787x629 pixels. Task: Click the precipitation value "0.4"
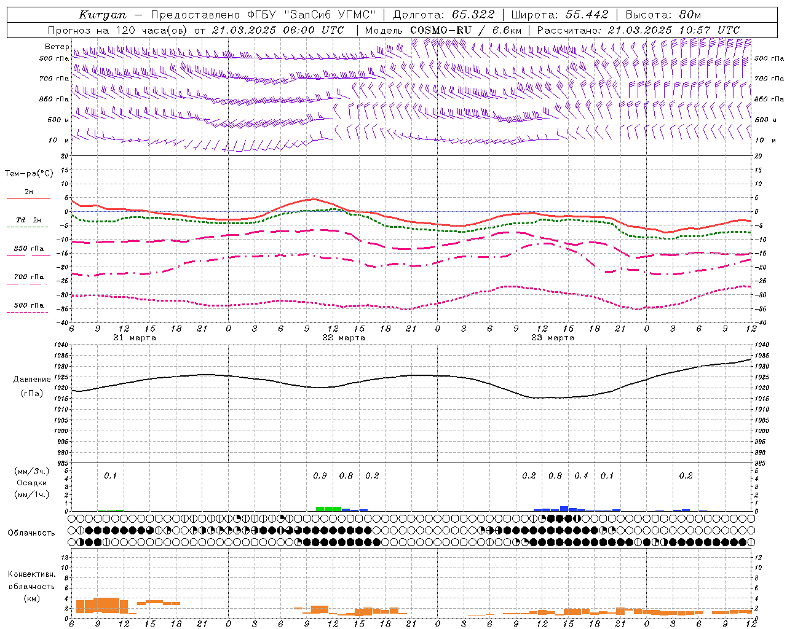point(581,476)
